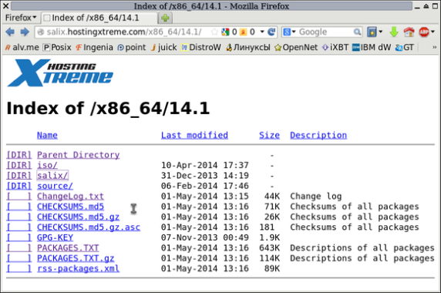Go back with the blue left arrow
Screen dimensions: 441x293
tap(10, 32)
